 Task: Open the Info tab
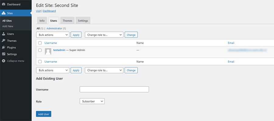coord(42,21)
